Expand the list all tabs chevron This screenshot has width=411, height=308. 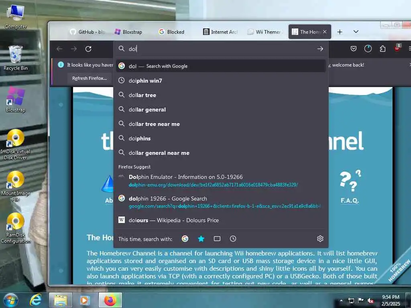pyautogui.click(x=356, y=32)
